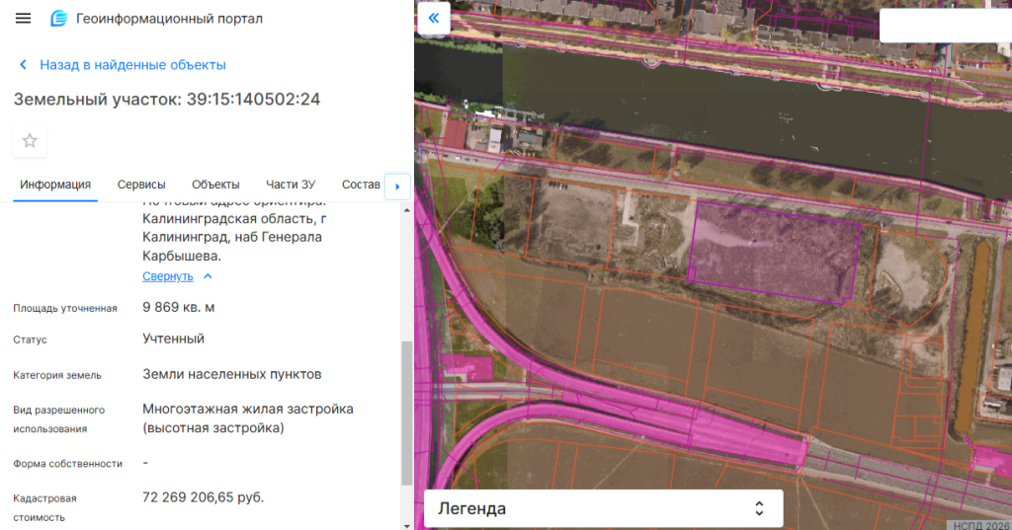This screenshot has width=1012, height=530.
Task: Select the Информация tab
Action: tap(55, 185)
